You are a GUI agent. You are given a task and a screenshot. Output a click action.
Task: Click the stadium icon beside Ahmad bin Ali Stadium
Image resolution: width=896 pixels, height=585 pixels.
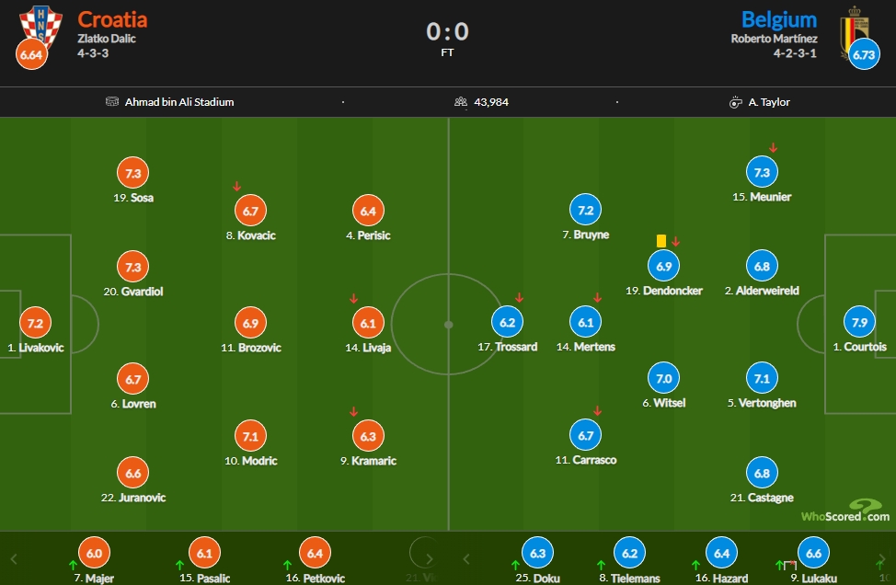(x=112, y=102)
